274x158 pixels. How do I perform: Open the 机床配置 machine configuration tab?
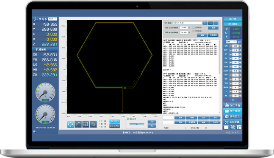tap(232, 122)
